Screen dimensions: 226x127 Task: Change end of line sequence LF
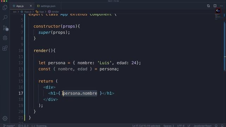point(189,126)
